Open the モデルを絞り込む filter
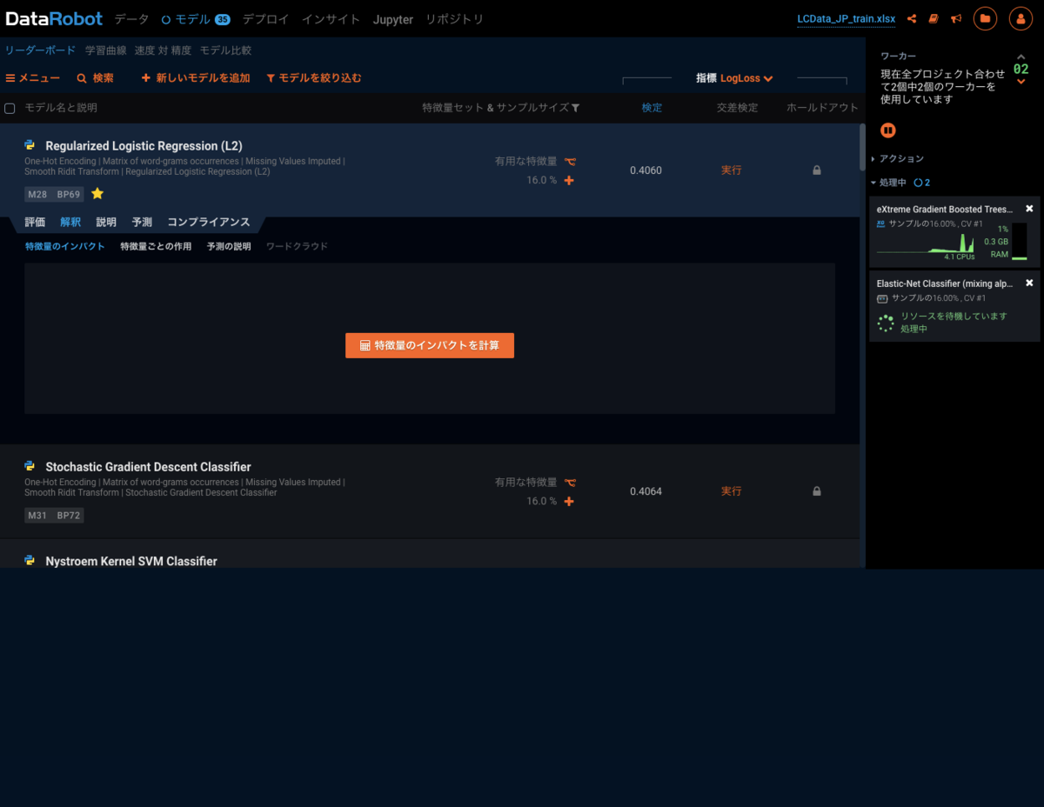This screenshot has width=1044, height=807. pyautogui.click(x=314, y=78)
